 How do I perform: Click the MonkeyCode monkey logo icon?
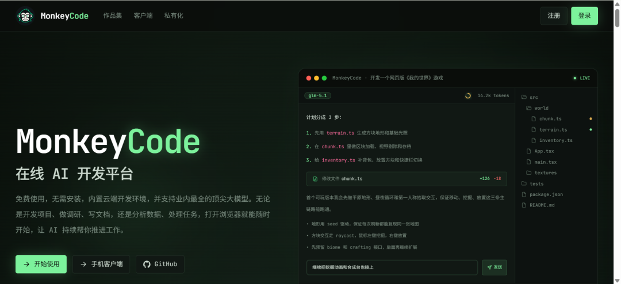pyautogui.click(x=25, y=16)
